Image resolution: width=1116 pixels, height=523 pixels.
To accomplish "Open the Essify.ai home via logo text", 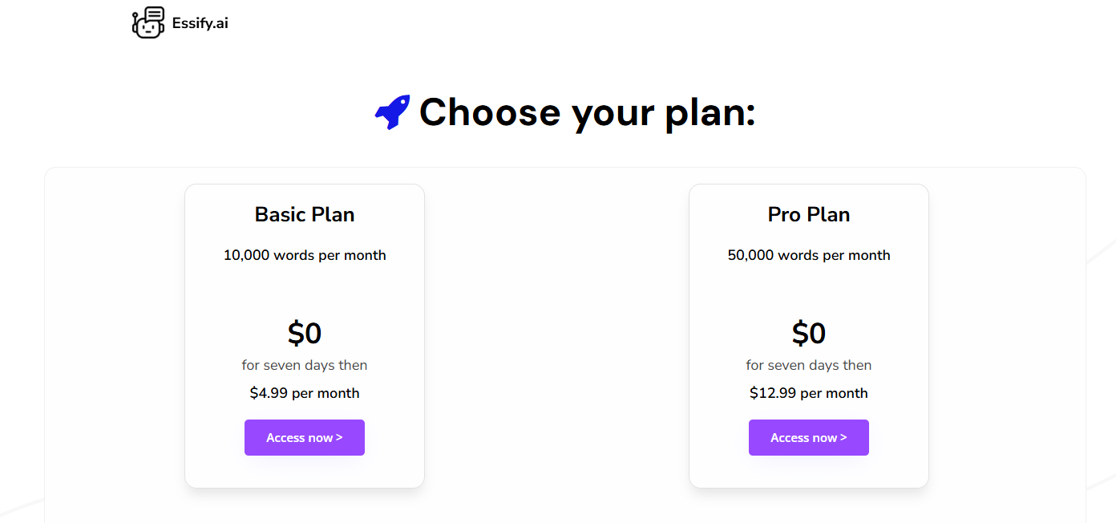I will pyautogui.click(x=198, y=22).
